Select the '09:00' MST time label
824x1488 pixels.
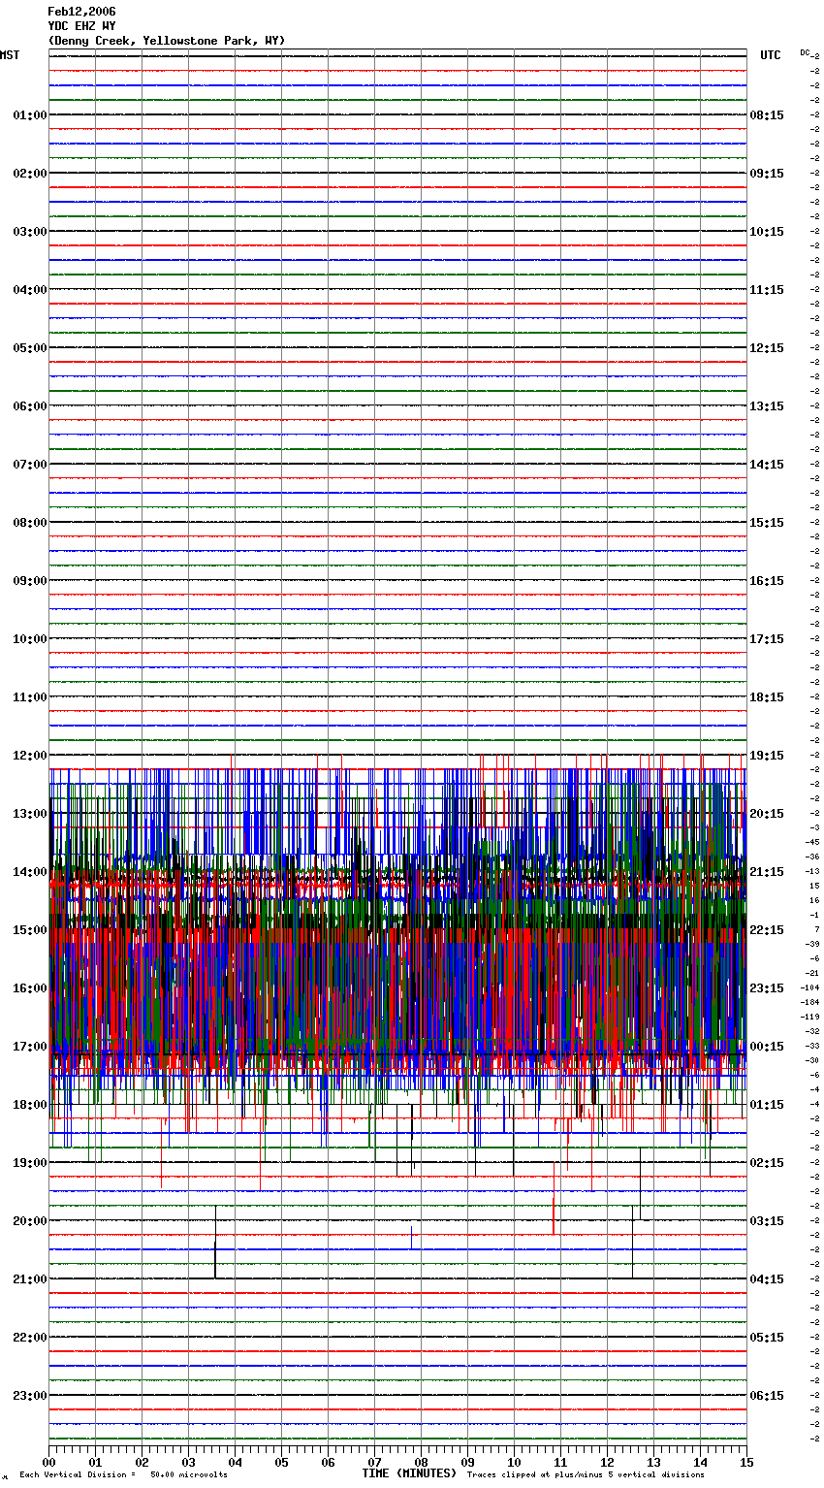click(x=29, y=581)
